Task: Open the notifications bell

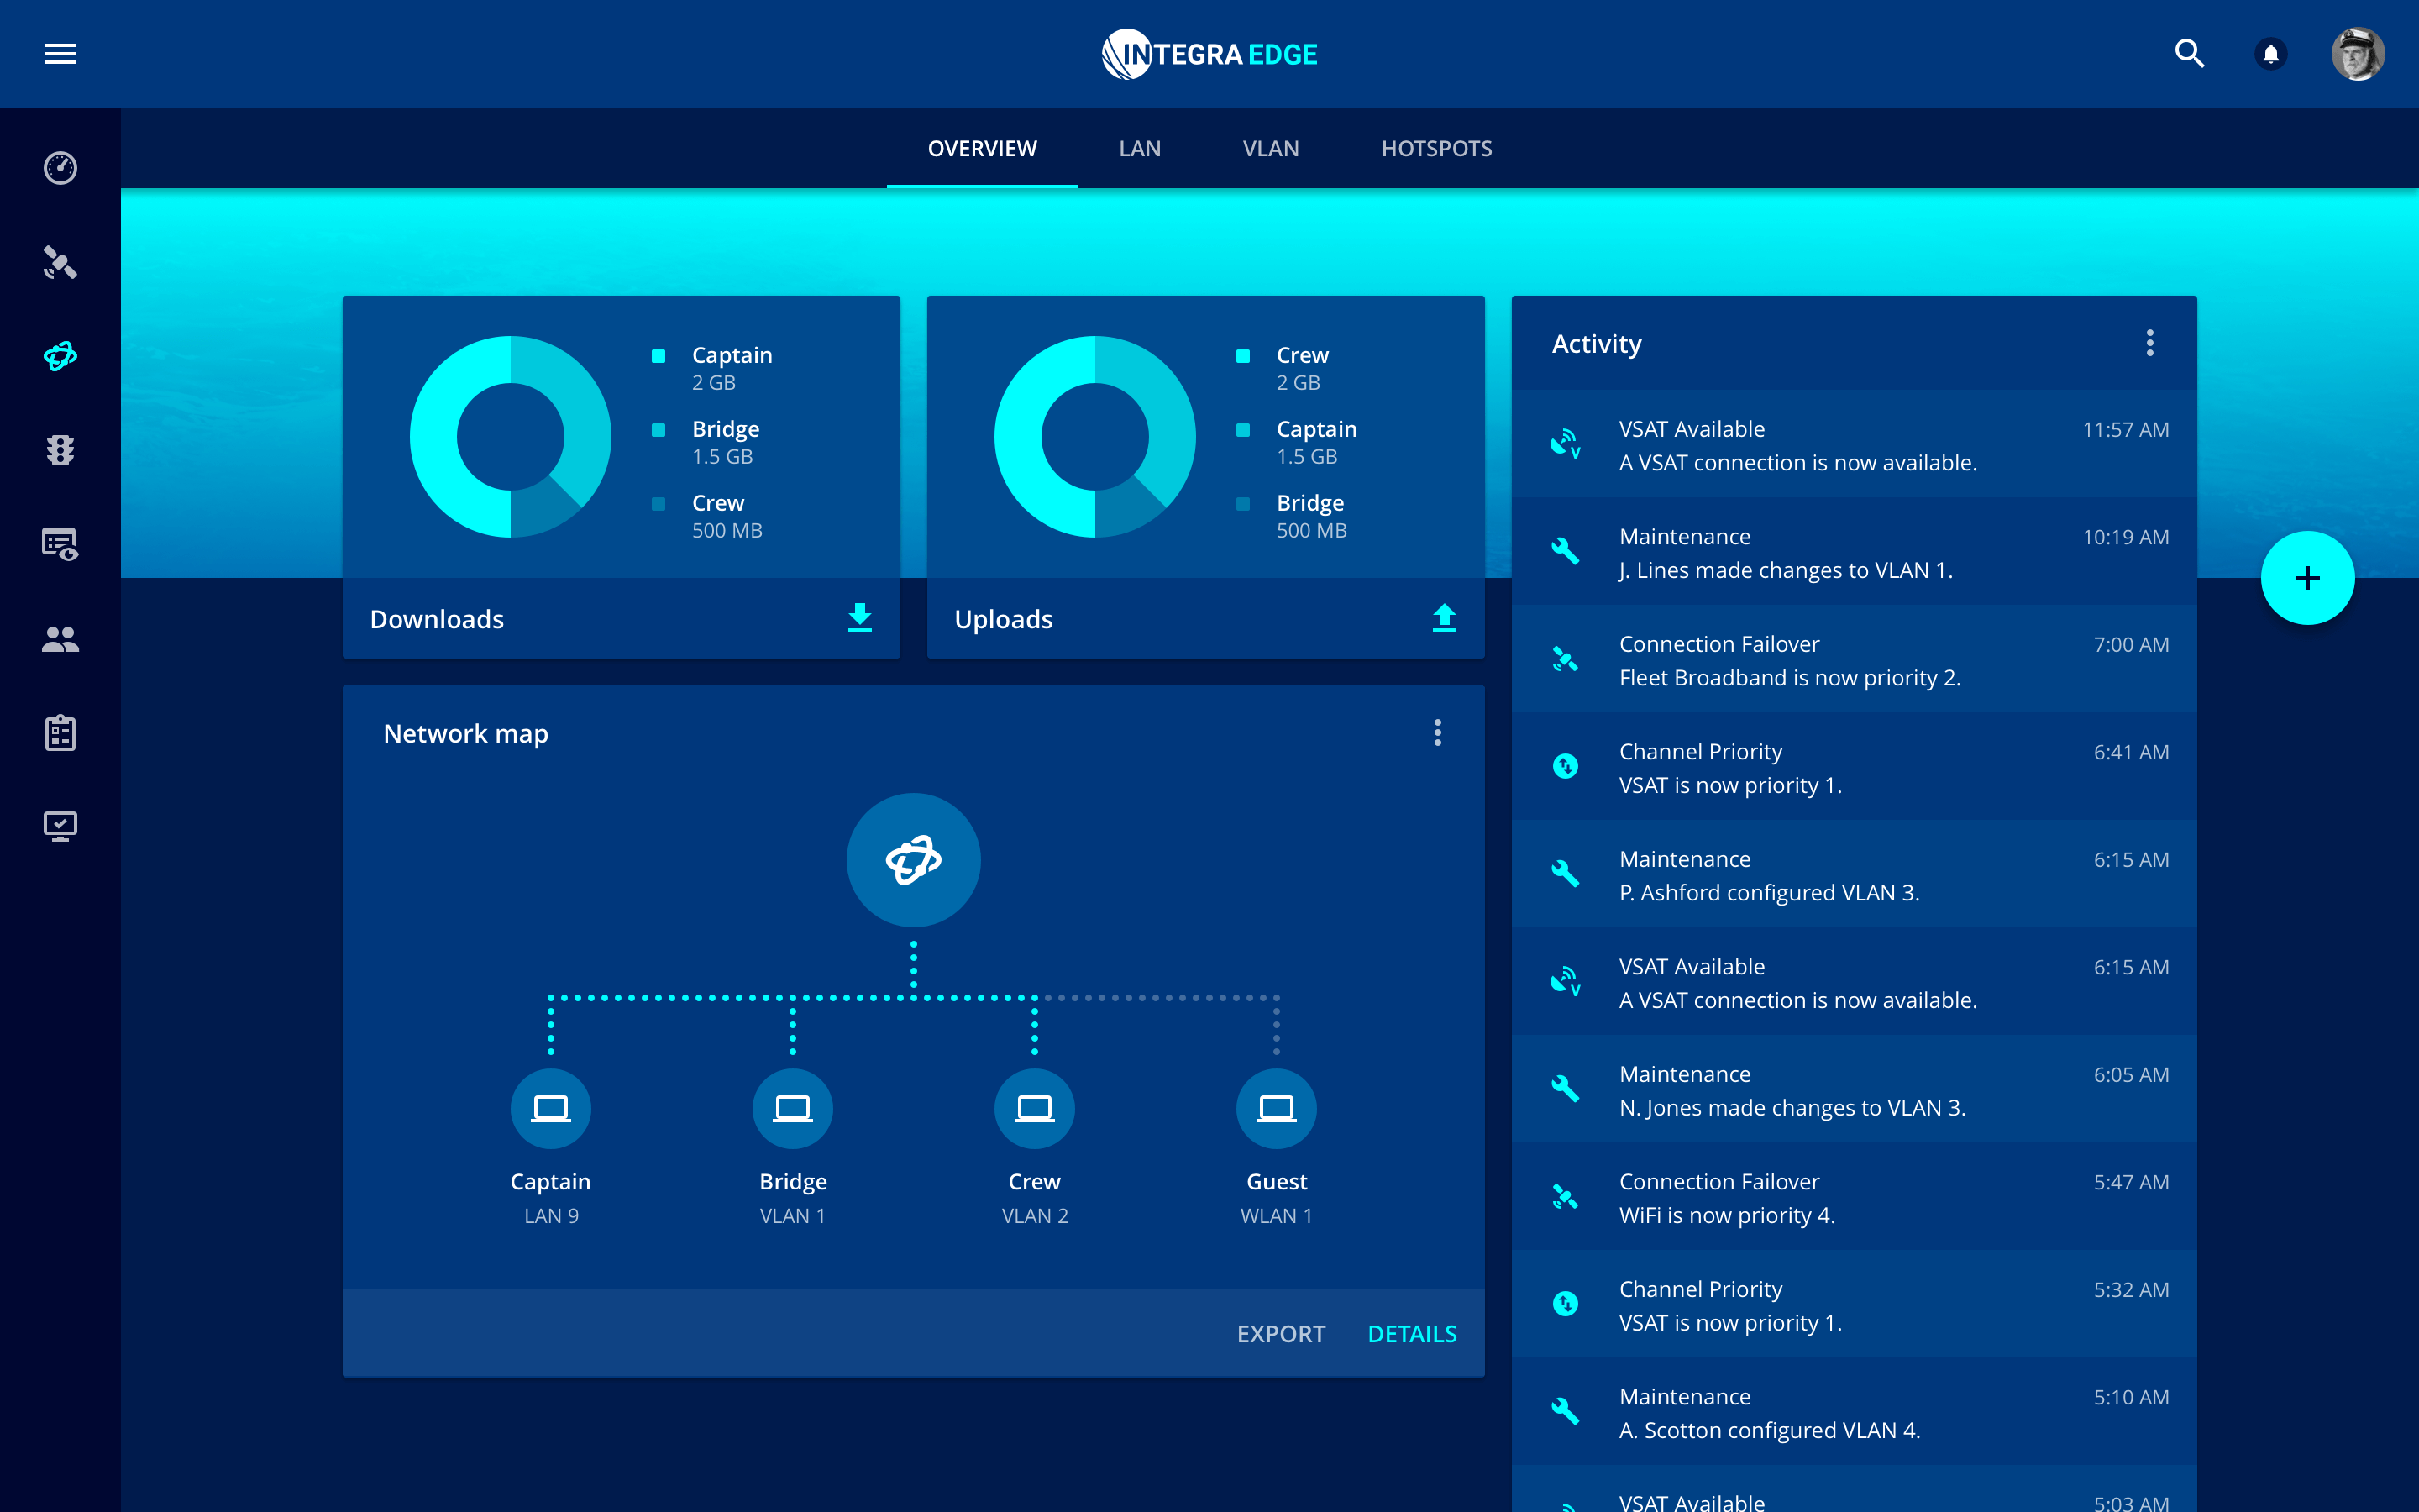Action: click(2271, 54)
